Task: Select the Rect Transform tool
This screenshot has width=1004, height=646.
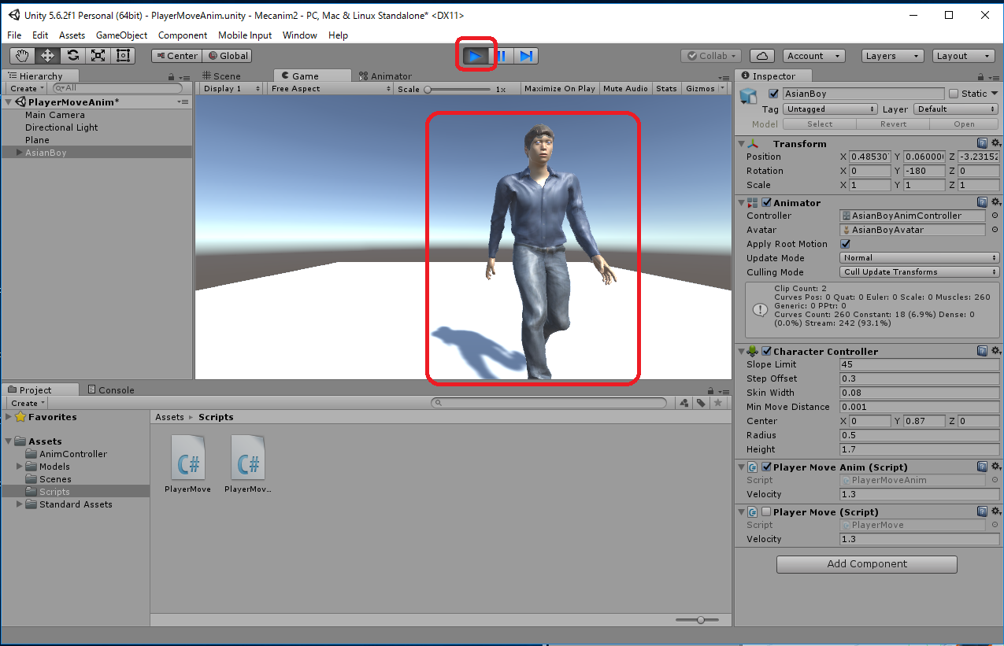Action: (123, 56)
